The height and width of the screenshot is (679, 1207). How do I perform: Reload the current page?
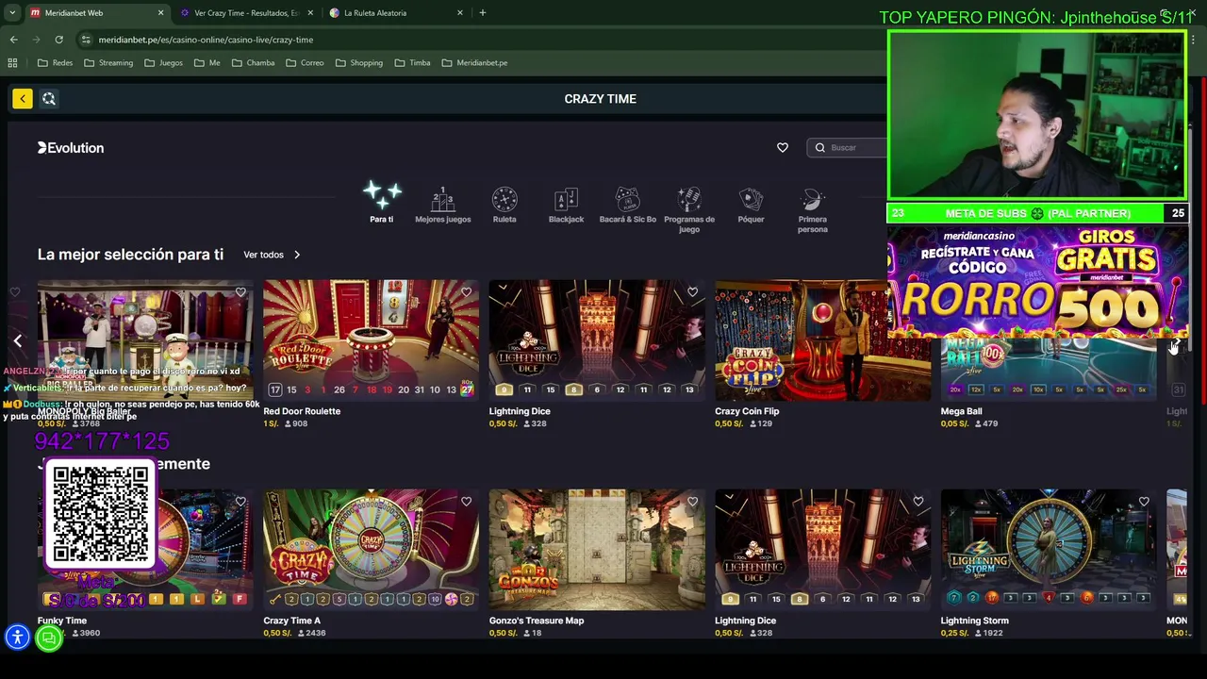(58, 40)
